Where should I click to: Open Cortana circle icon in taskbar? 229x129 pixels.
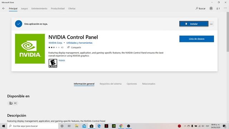pyautogui.click(x=62, y=126)
